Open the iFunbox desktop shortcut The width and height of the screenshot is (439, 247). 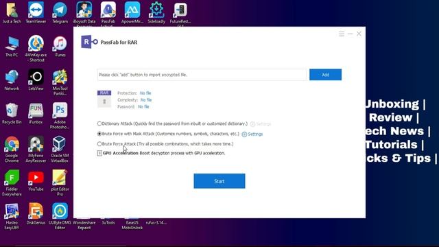(x=36, y=114)
